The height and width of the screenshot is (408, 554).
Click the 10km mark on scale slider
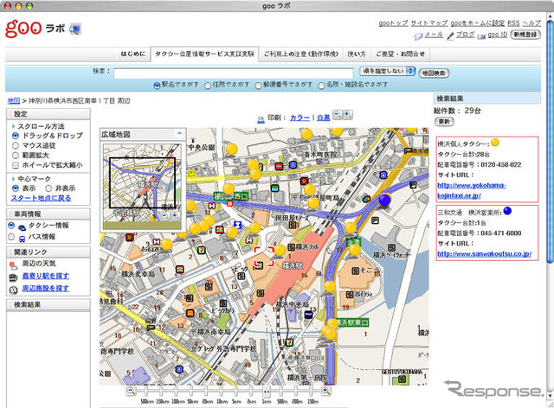(222, 391)
